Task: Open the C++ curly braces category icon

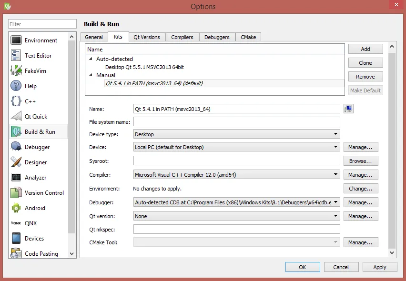Action: (x=16, y=101)
